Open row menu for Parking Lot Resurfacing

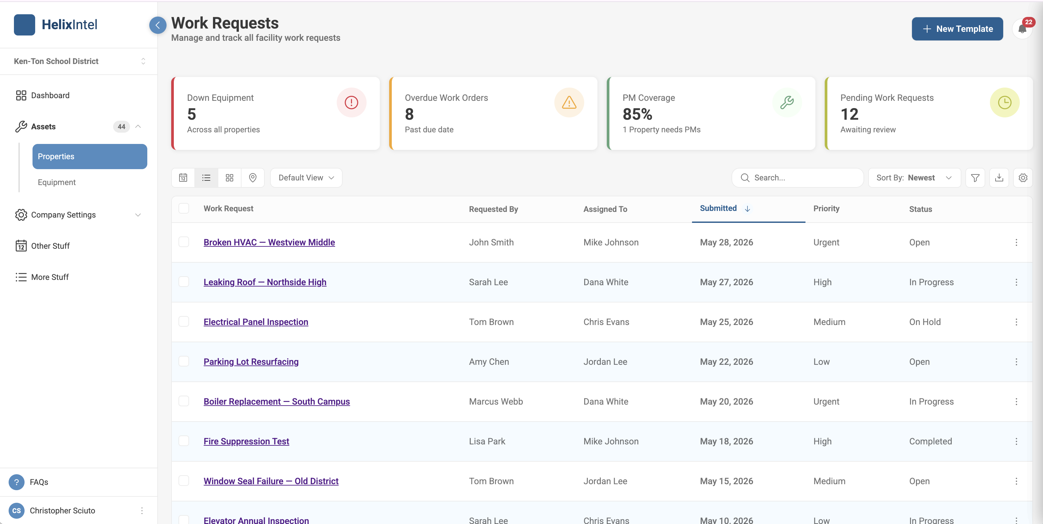[1016, 362]
